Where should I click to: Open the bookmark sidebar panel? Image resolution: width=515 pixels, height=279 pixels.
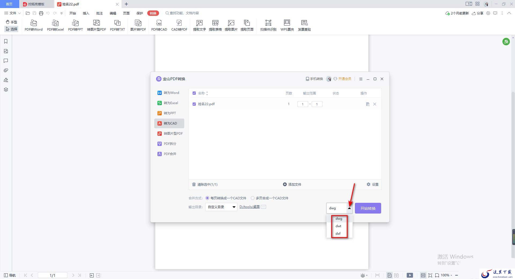point(6,41)
